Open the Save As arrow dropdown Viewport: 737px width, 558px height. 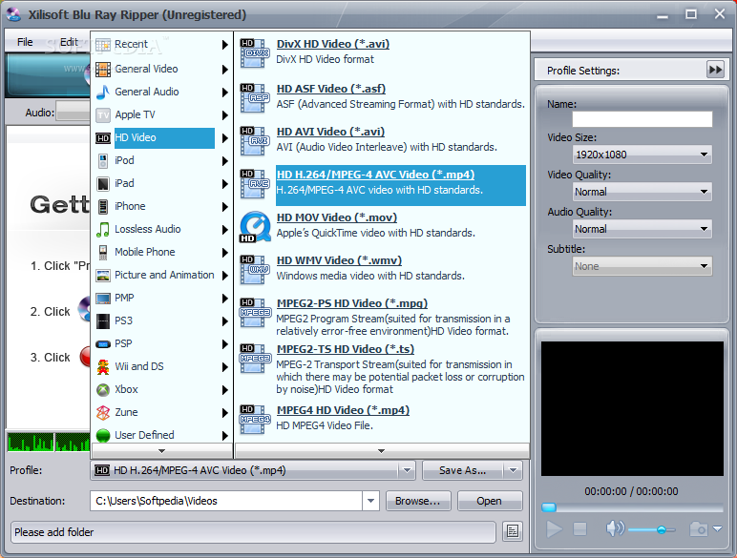[513, 470]
